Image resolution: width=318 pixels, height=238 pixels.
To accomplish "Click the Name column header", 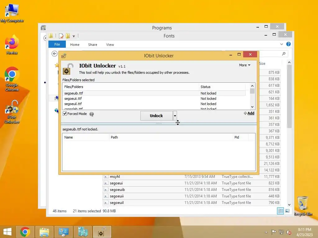I will point(86,137).
